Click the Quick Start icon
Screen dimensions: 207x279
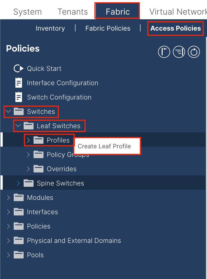coord(18,68)
